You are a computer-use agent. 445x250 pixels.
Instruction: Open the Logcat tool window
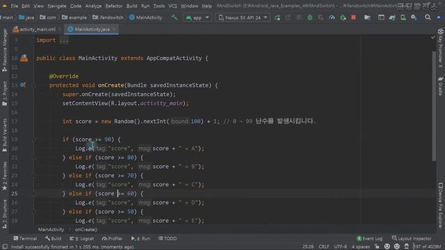pyautogui.click(x=81, y=238)
